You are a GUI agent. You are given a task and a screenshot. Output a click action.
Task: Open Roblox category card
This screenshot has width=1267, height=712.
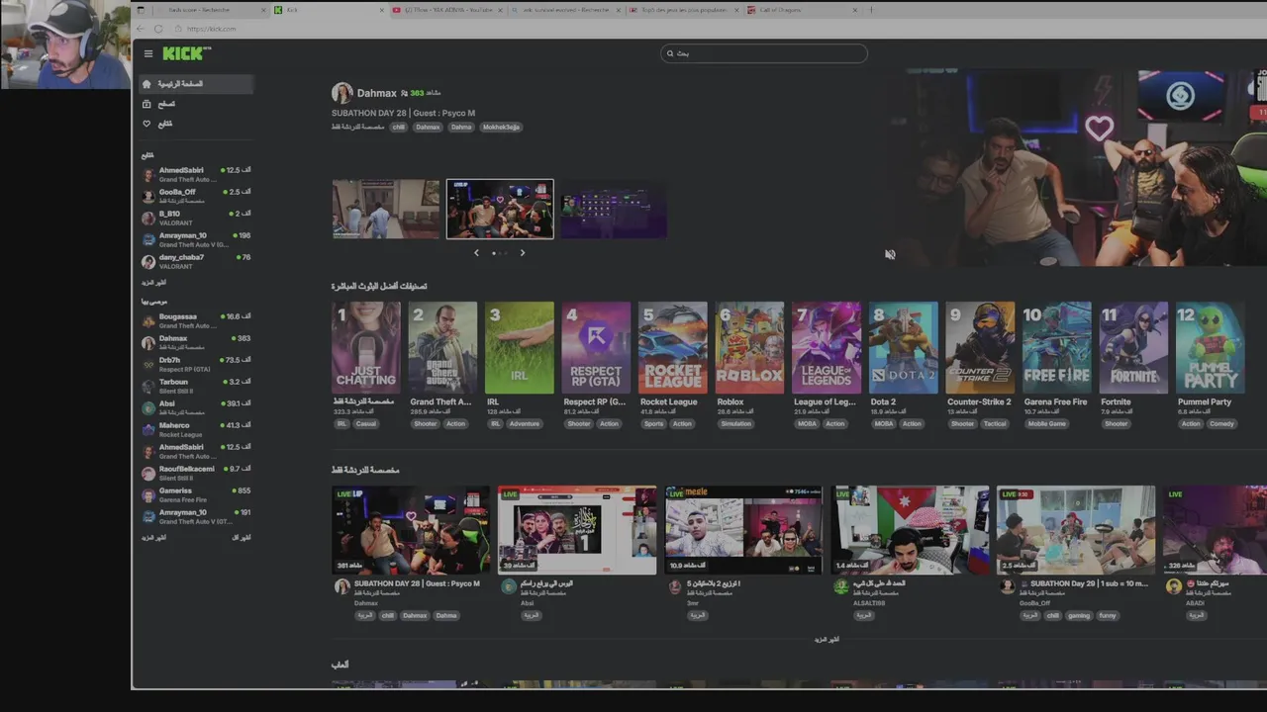coord(749,348)
